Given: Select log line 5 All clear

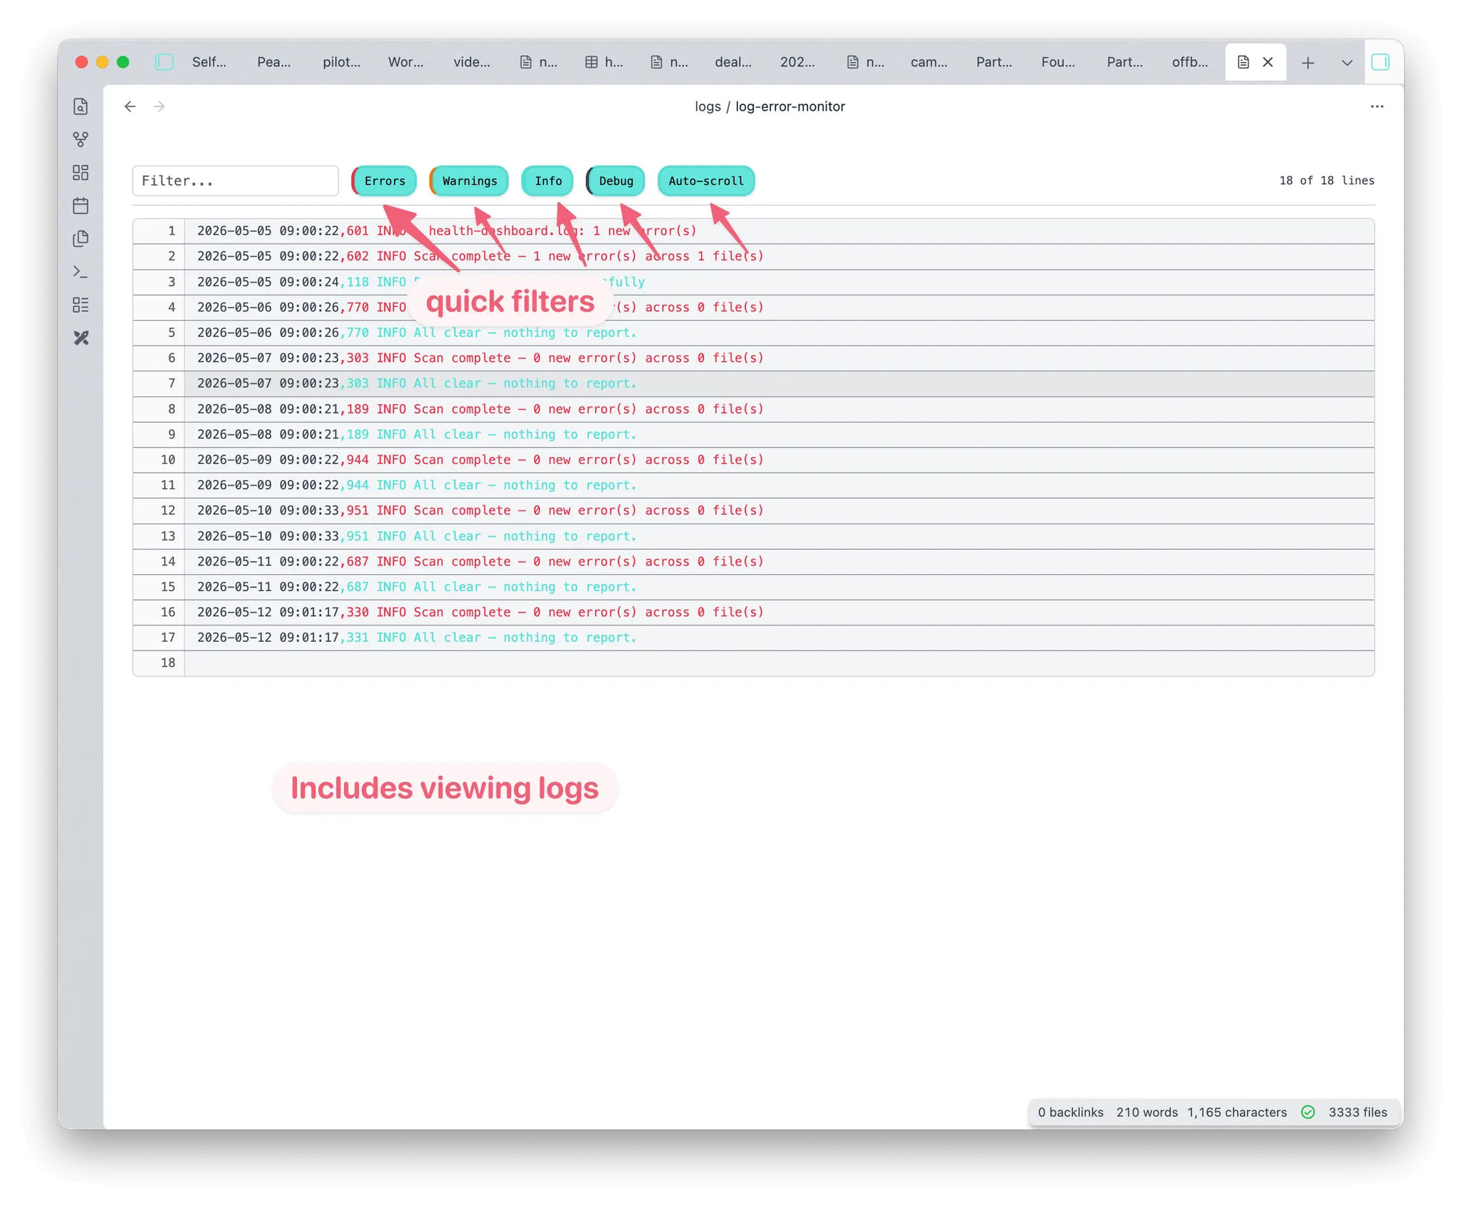Looking at the screenshot, I should coord(753,333).
